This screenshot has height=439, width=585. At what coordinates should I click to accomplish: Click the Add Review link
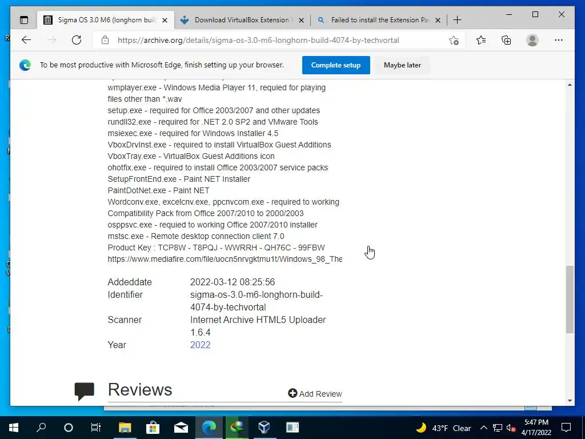tap(315, 393)
